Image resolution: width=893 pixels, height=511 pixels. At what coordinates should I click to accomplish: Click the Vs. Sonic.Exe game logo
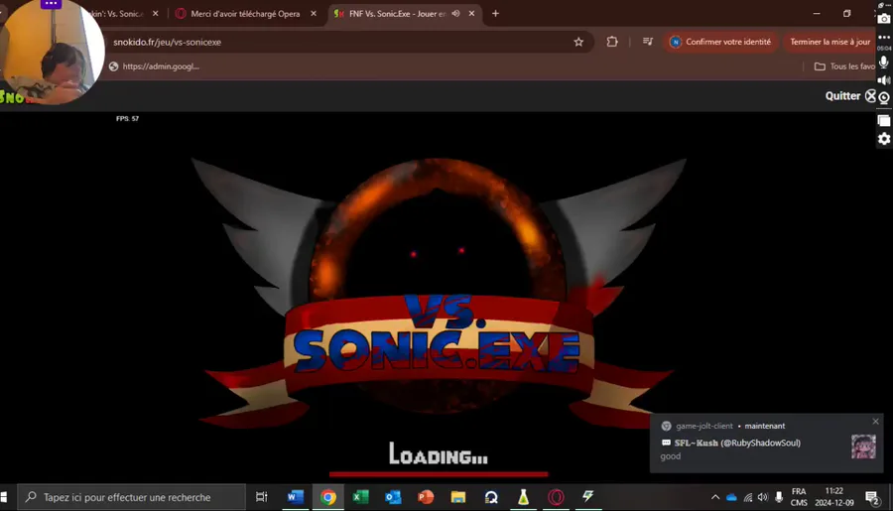pyautogui.click(x=439, y=294)
